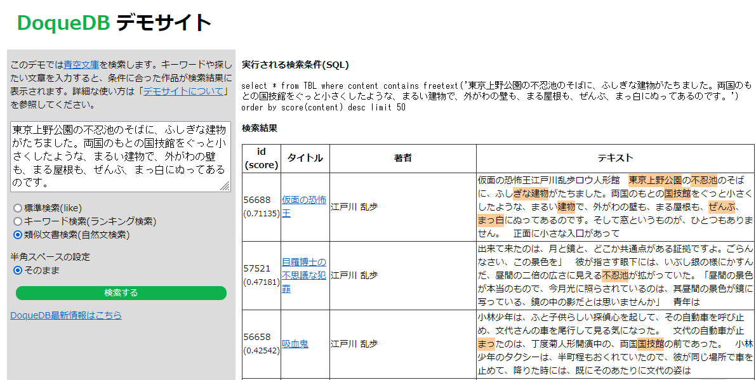Open the 仮面の恐怖王 title link
The image size is (756, 380).
pyautogui.click(x=304, y=206)
